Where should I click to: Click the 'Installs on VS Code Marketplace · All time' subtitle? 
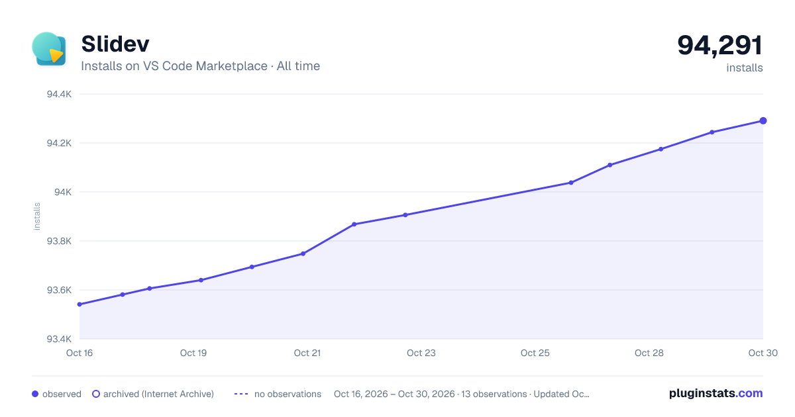click(x=200, y=66)
